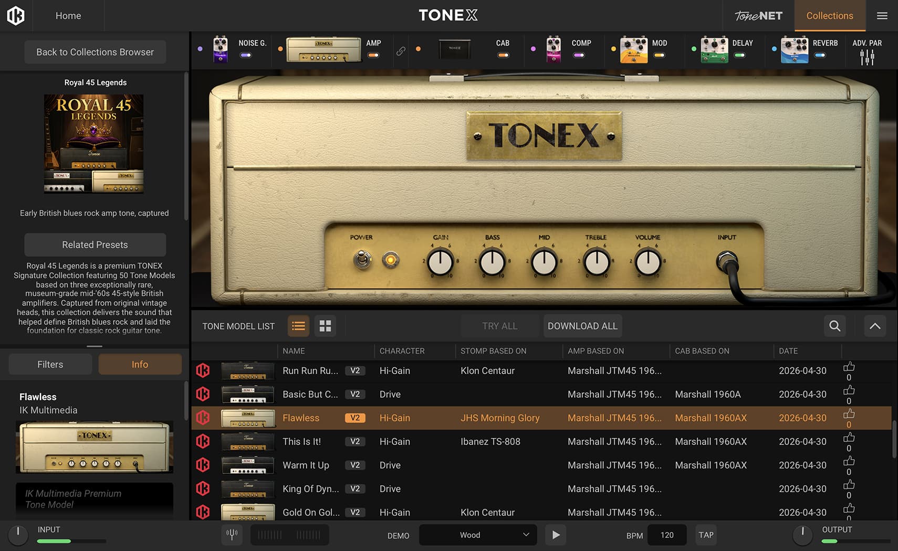
Task: Click the BPM value field
Action: pyautogui.click(x=667, y=535)
